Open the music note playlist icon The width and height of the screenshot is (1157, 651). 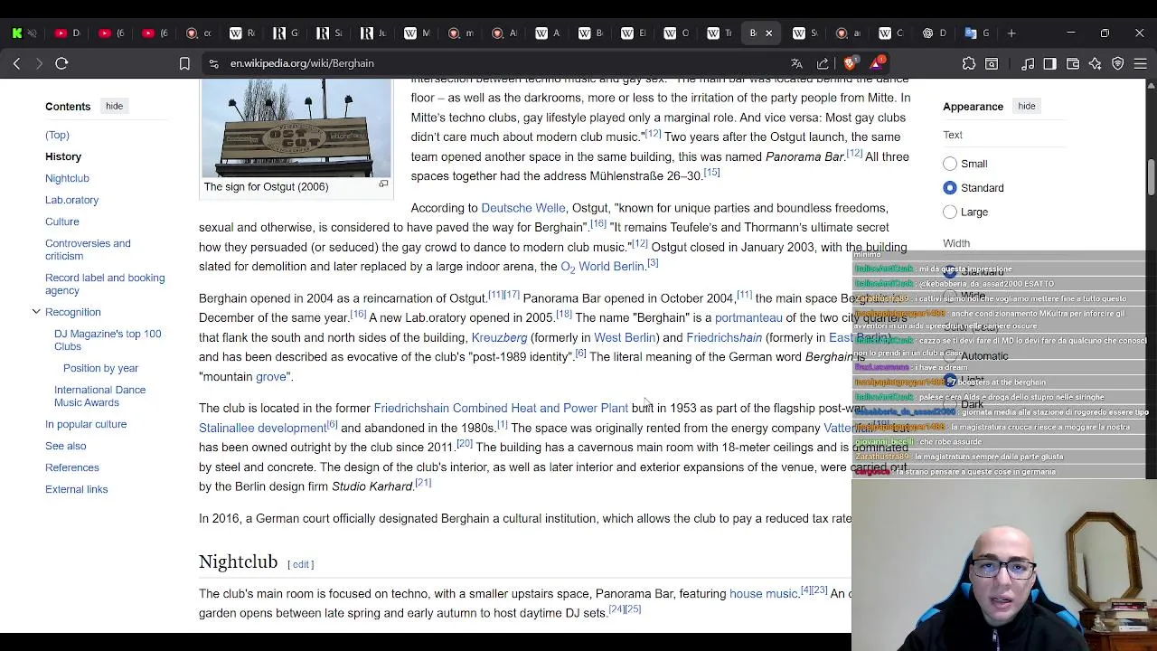(x=1028, y=63)
